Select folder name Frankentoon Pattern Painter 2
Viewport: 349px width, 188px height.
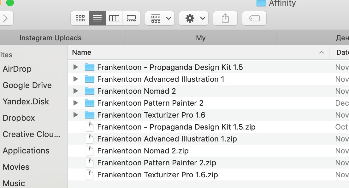(x=150, y=103)
